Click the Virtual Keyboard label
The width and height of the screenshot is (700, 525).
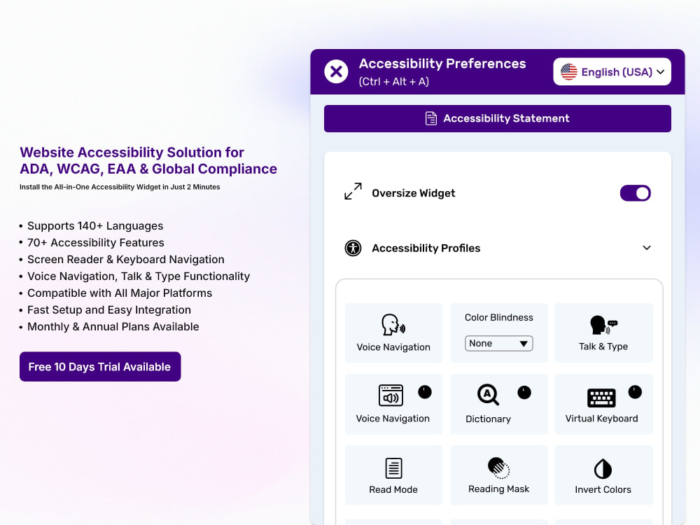[x=601, y=419]
